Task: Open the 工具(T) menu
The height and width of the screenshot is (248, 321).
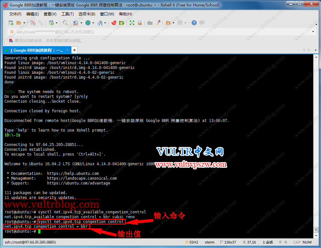Action: coord(67,14)
